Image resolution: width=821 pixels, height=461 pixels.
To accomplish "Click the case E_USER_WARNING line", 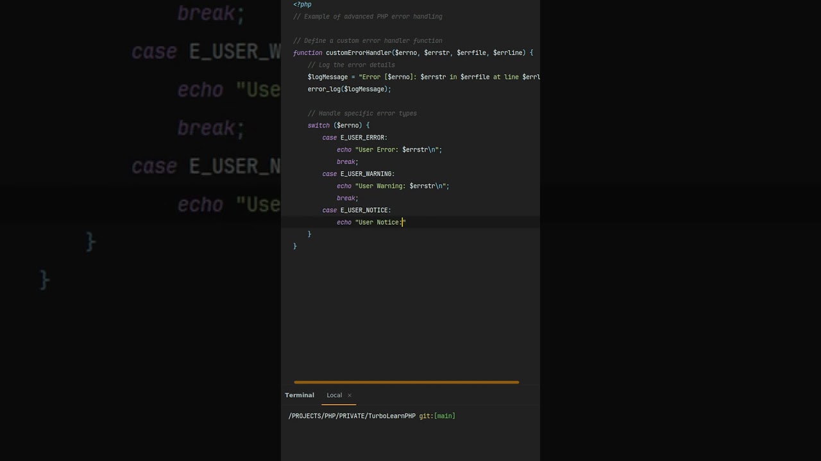I will tap(359, 174).
